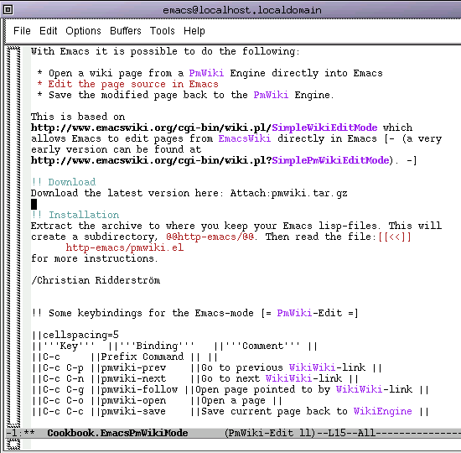Click the '@@http-emacs/@@' text

tap(210, 237)
